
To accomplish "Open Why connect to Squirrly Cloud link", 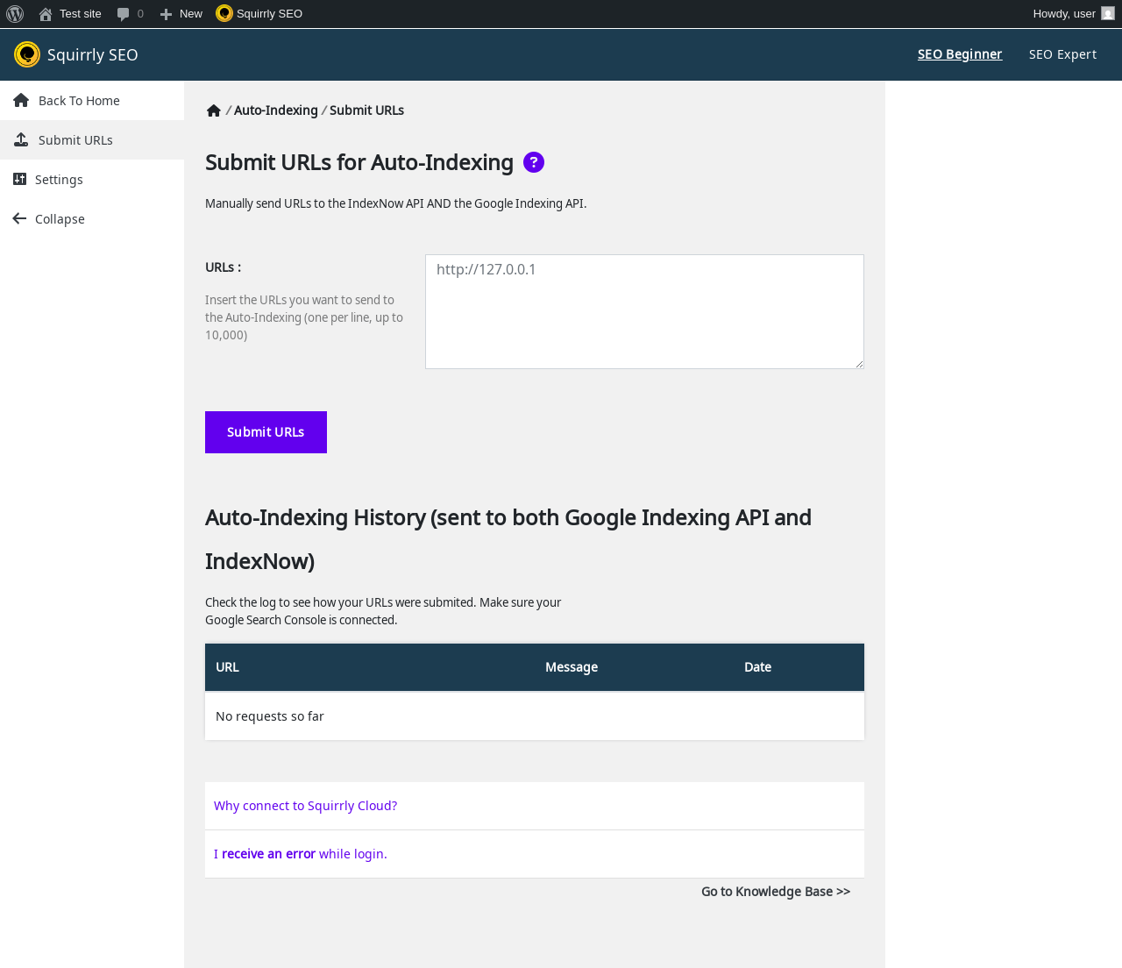I will [305, 806].
